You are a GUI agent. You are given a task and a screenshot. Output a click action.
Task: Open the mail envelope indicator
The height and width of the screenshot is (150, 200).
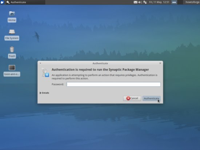pyautogui.click(x=135, y=2)
